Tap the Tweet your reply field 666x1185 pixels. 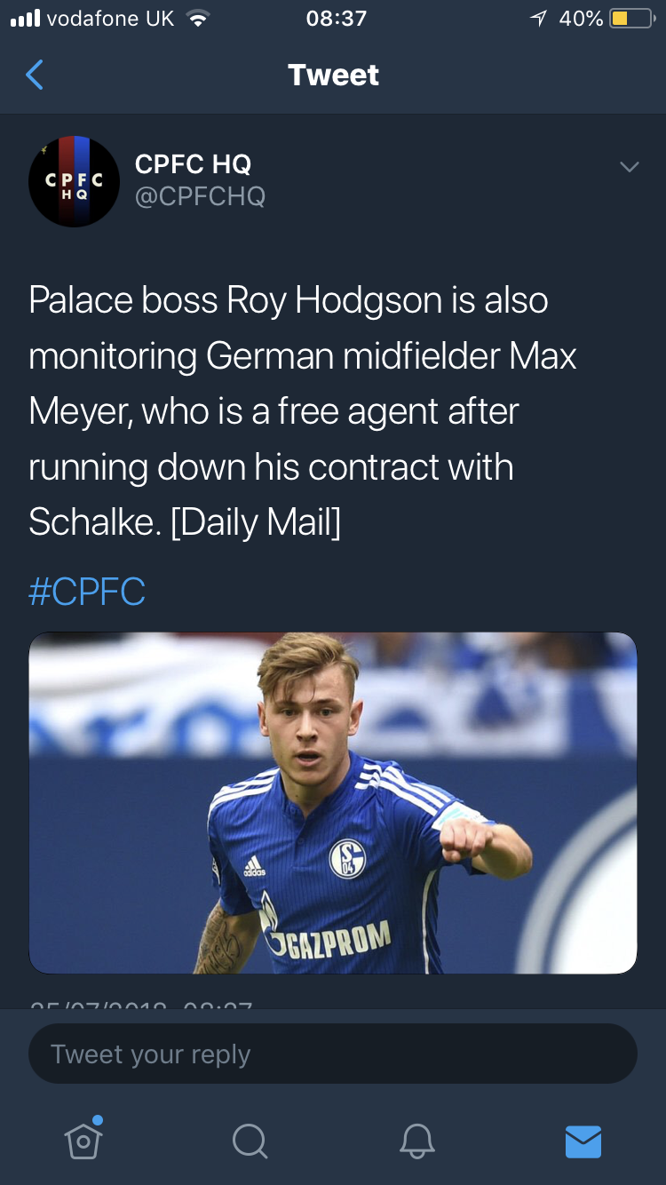coord(333,1054)
